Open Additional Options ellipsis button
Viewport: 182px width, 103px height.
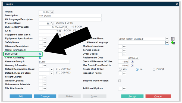pyautogui.click(x=124, y=89)
